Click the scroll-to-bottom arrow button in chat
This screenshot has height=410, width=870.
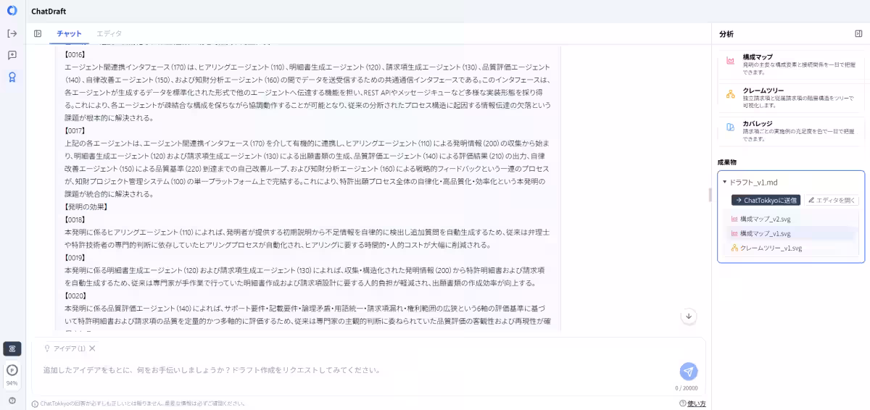689,316
